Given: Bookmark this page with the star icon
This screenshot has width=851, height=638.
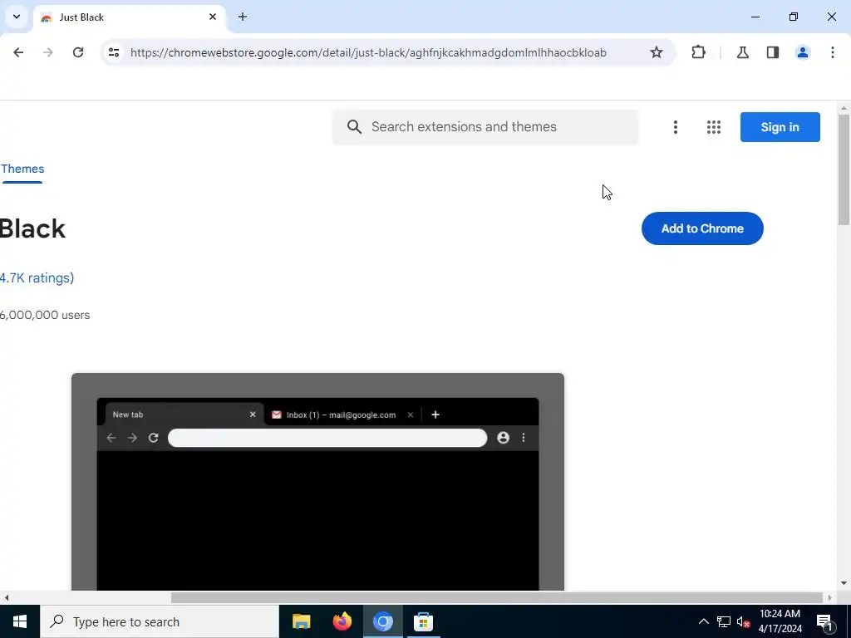Looking at the screenshot, I should [x=657, y=52].
